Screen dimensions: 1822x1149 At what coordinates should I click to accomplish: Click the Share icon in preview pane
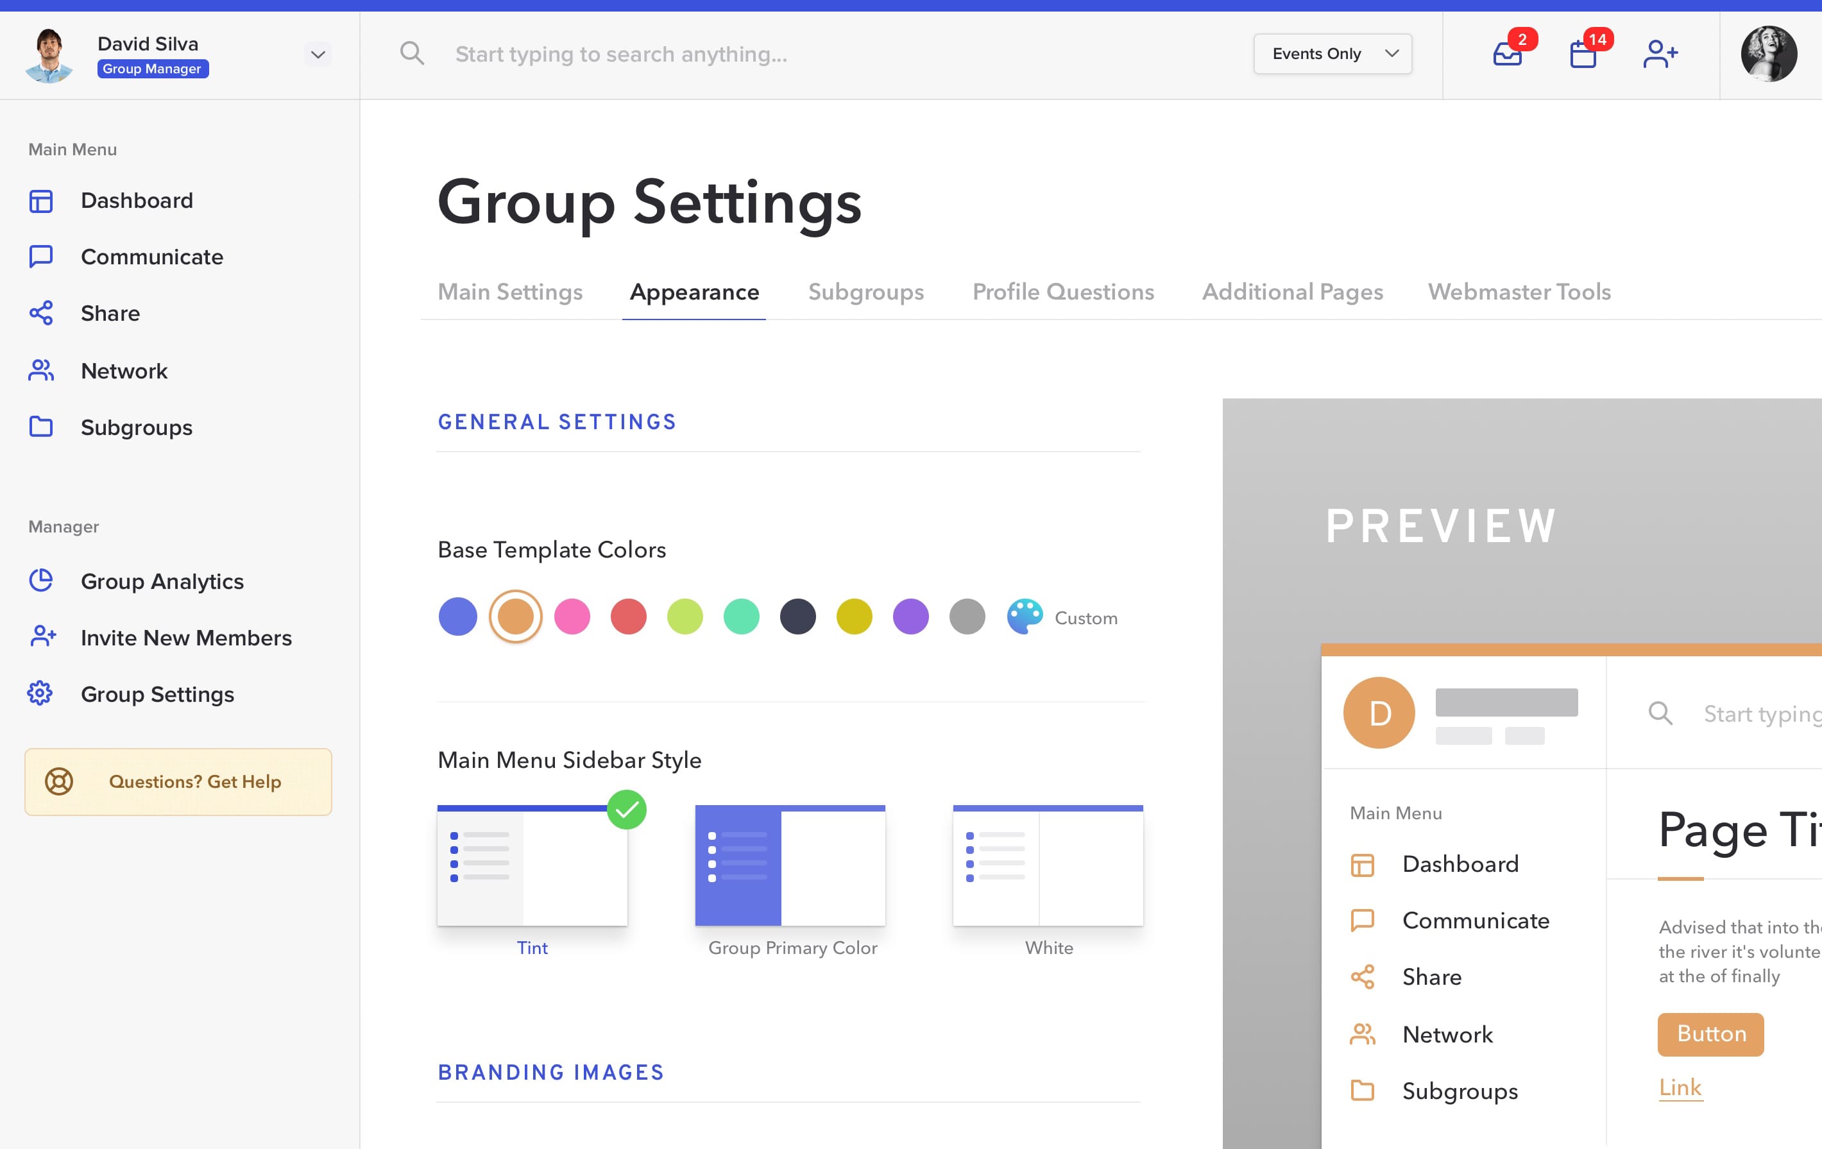(1362, 977)
